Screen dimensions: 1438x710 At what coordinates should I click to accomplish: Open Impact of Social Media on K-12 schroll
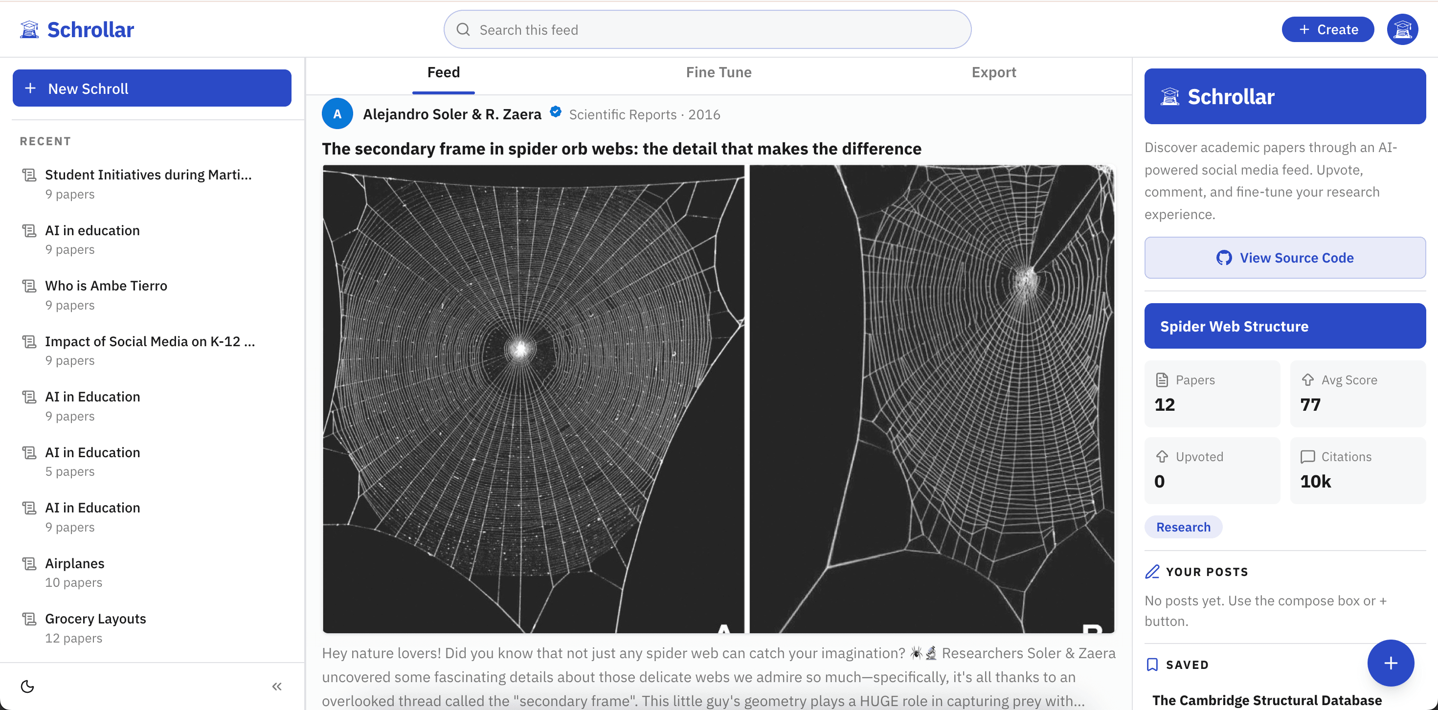(152, 351)
